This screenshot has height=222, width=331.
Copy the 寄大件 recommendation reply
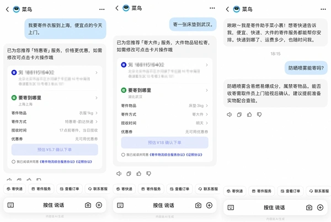129,173
